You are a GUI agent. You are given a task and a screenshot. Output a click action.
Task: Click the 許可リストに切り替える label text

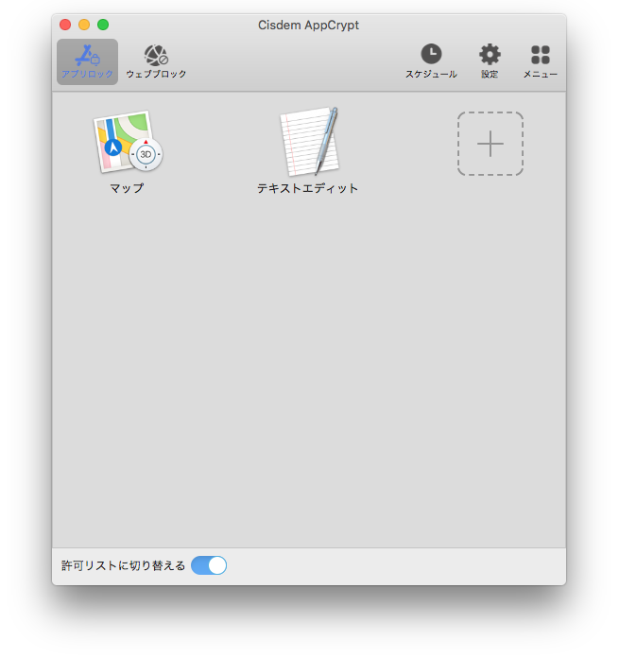(123, 565)
